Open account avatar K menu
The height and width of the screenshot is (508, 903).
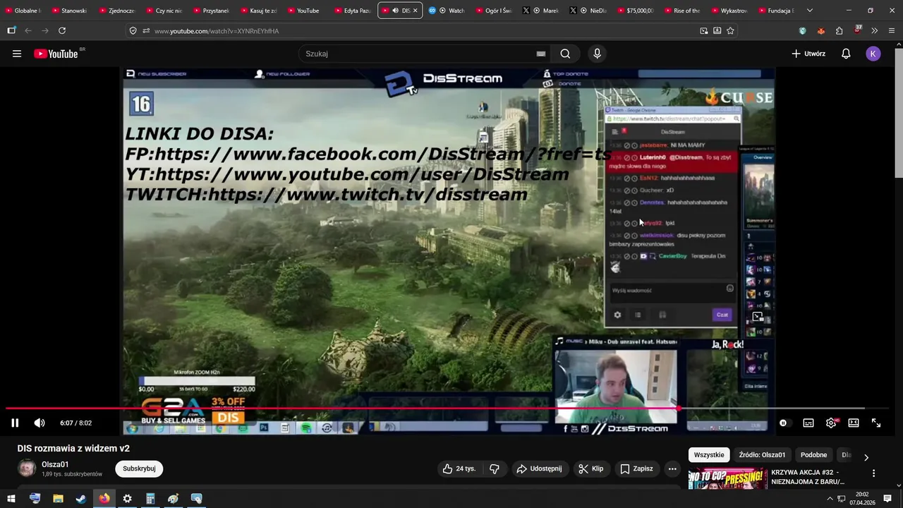873,54
